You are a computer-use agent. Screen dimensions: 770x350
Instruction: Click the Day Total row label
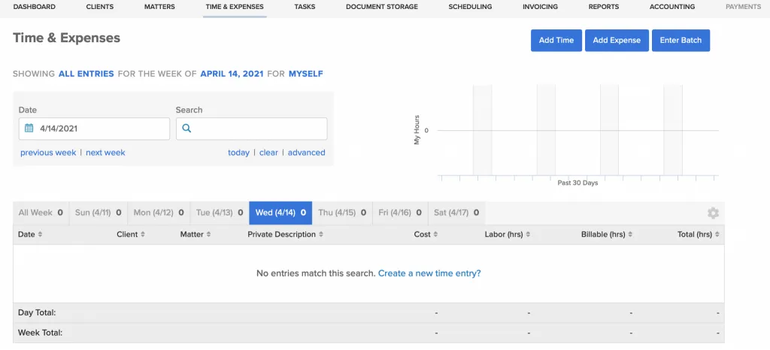[37, 312]
